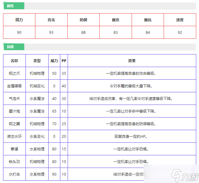The height and width of the screenshot is (183, 199).
Task: Click the 防御 value 88
Action: coord(83,33)
